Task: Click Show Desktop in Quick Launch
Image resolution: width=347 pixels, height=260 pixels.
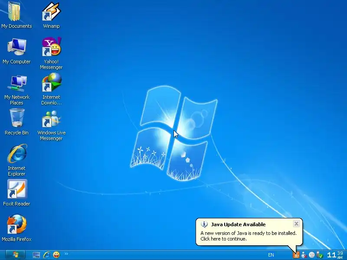Action: pos(36,255)
